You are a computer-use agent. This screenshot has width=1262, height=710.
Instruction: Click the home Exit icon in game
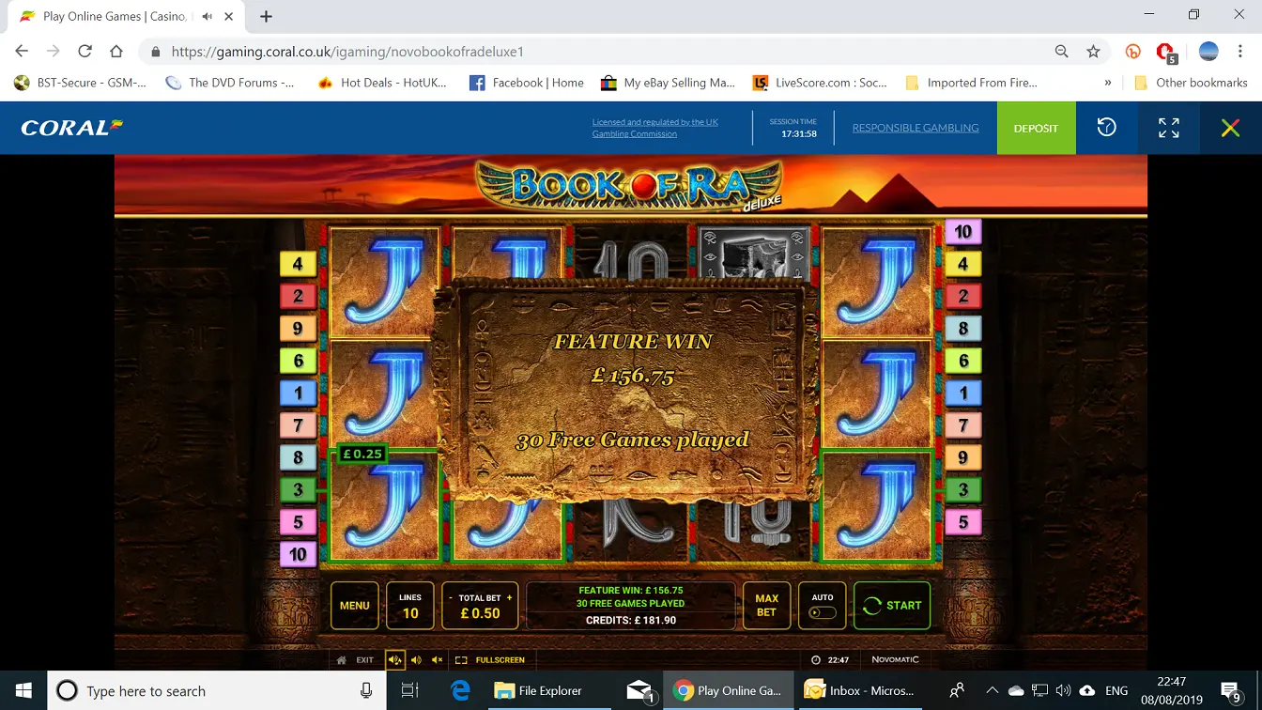tap(342, 660)
